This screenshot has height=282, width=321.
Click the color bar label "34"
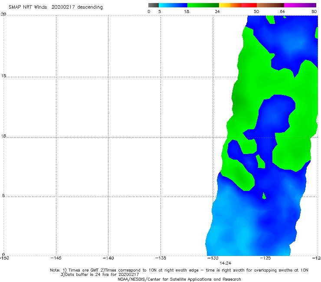coord(217,11)
